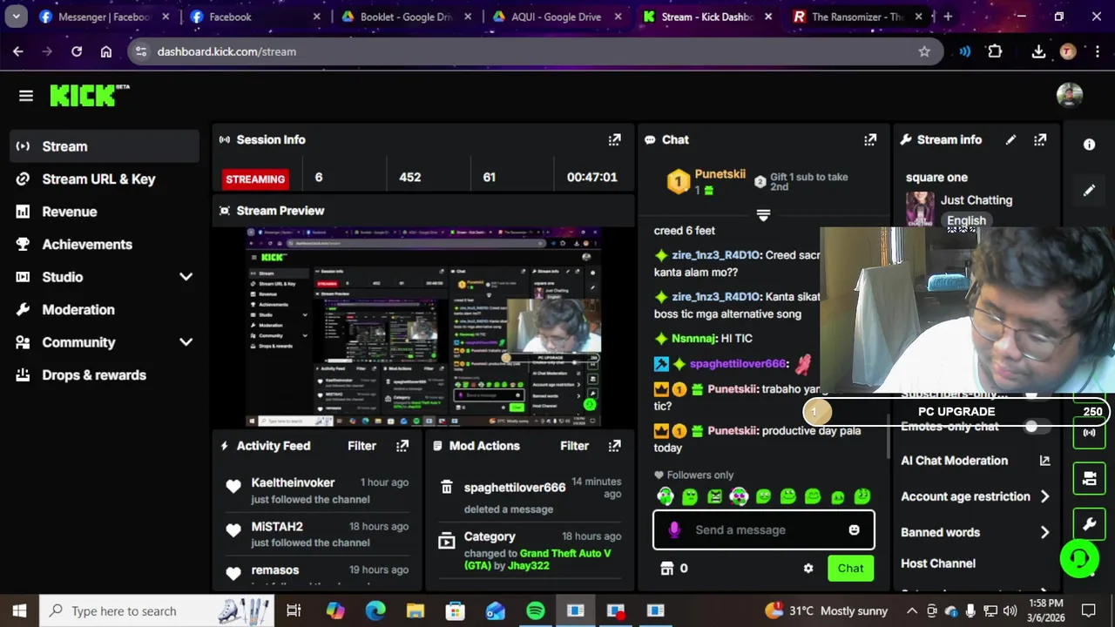The height and width of the screenshot is (627, 1115).
Task: Open the hamburger sidebar menu
Action: [25, 96]
